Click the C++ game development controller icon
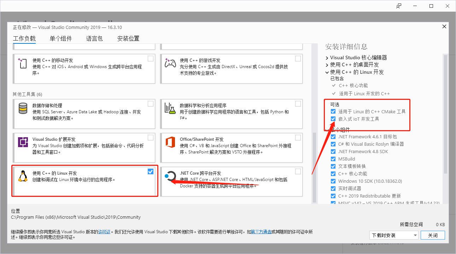The height and width of the screenshot is (254, 456). coord(170,64)
